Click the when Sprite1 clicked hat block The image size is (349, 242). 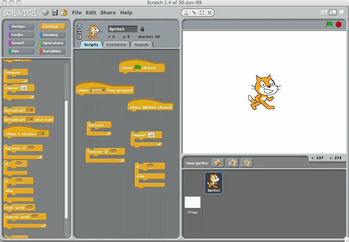[x=151, y=106]
